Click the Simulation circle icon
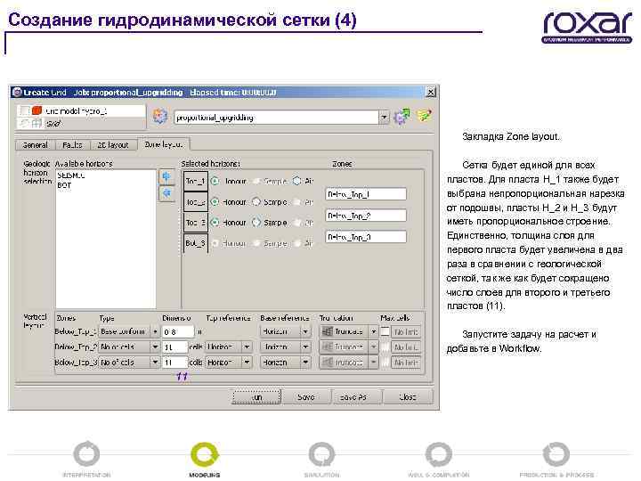Image resolution: width=641 pixels, height=481 pixels. (321, 454)
